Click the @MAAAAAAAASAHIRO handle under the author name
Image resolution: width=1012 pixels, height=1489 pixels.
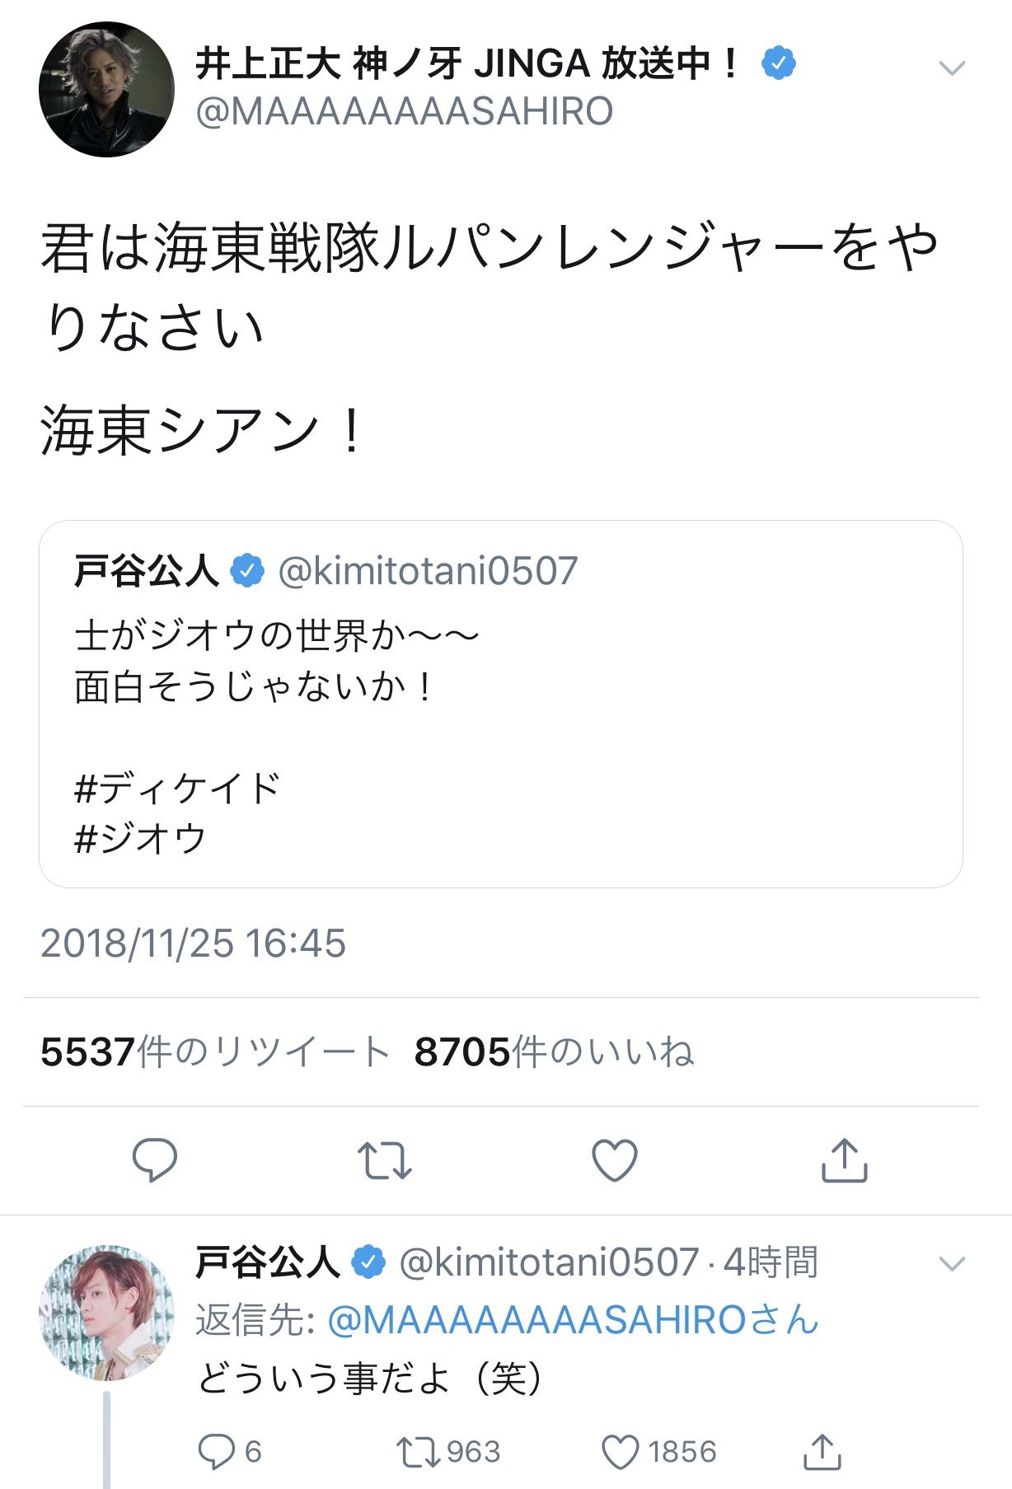click(405, 111)
